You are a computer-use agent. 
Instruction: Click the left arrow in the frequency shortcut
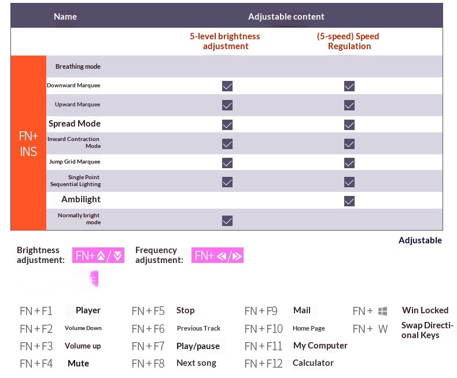(x=220, y=255)
